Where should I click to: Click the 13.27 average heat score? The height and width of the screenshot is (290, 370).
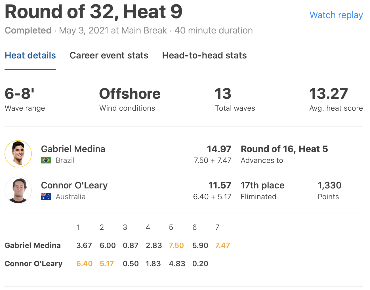tap(328, 94)
